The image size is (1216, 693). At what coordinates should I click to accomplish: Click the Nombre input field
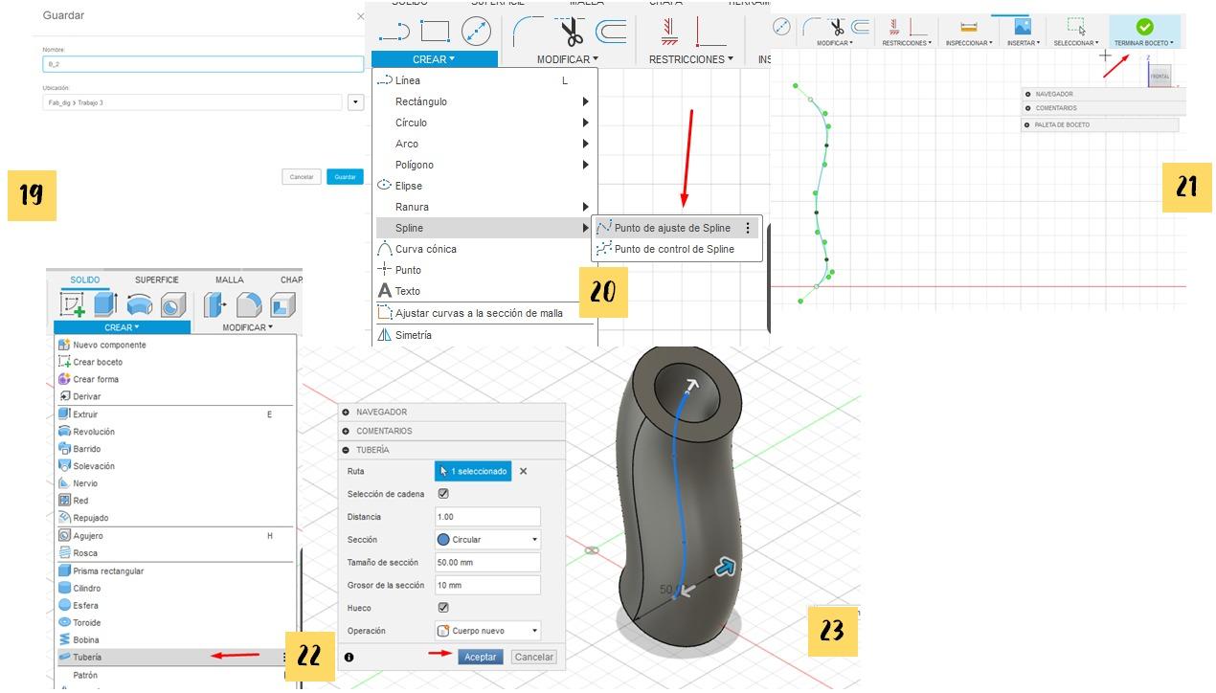203,64
